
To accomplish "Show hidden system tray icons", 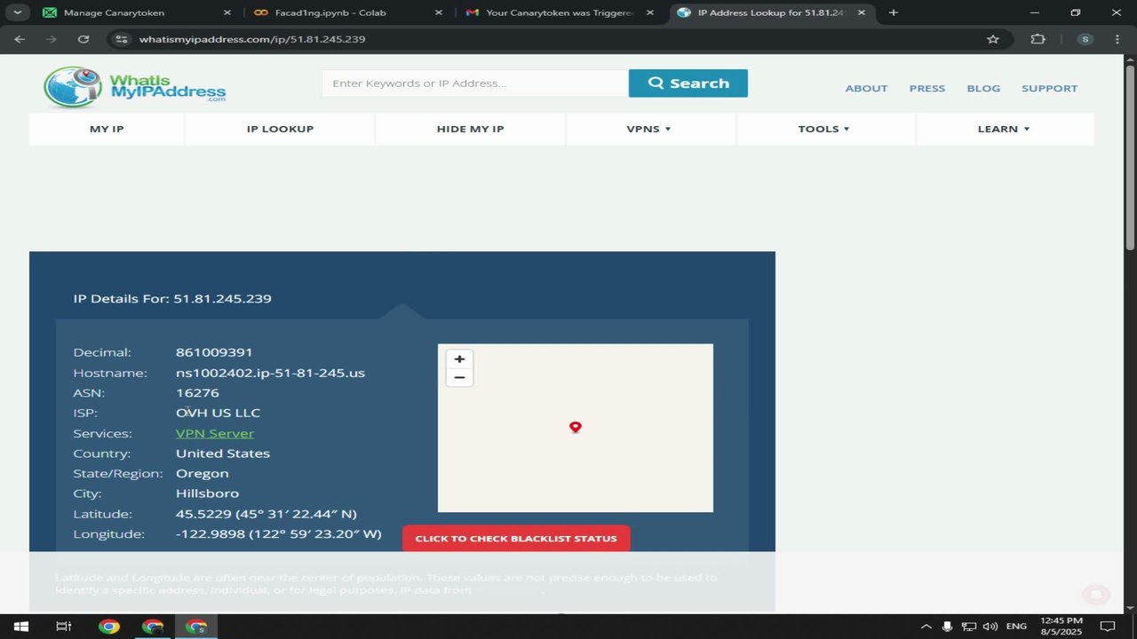I will [x=926, y=627].
